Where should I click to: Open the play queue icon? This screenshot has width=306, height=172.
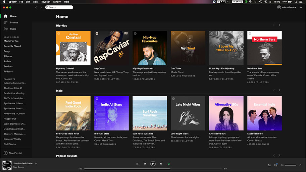coord(269,165)
